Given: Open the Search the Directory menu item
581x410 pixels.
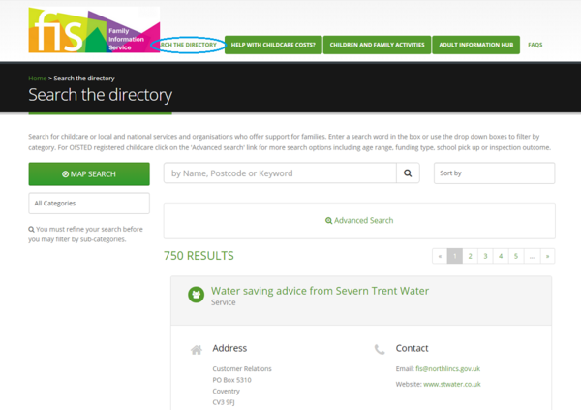Looking at the screenshot, I should pyautogui.click(x=188, y=45).
